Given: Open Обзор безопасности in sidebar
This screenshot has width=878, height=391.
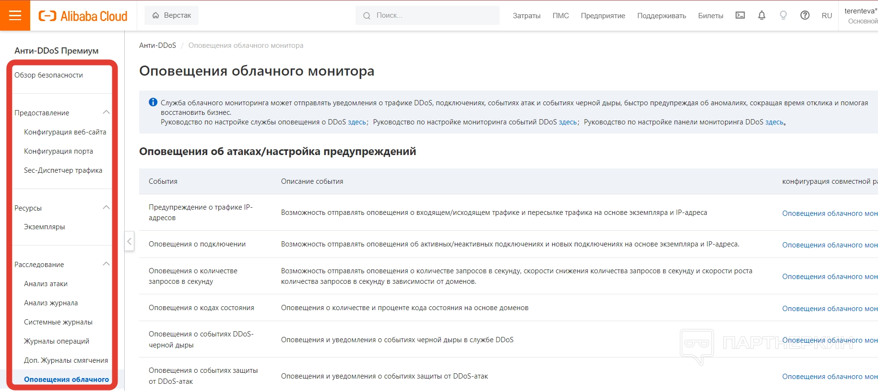Looking at the screenshot, I should (x=48, y=75).
